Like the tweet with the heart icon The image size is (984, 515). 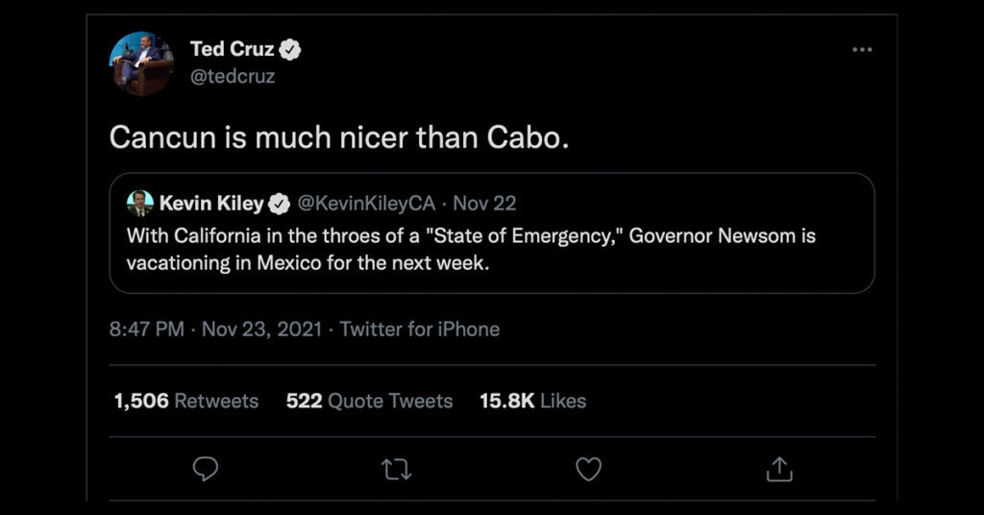click(588, 468)
